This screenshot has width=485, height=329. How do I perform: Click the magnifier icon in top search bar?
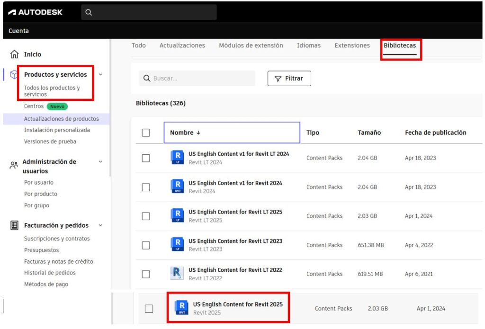(89, 12)
